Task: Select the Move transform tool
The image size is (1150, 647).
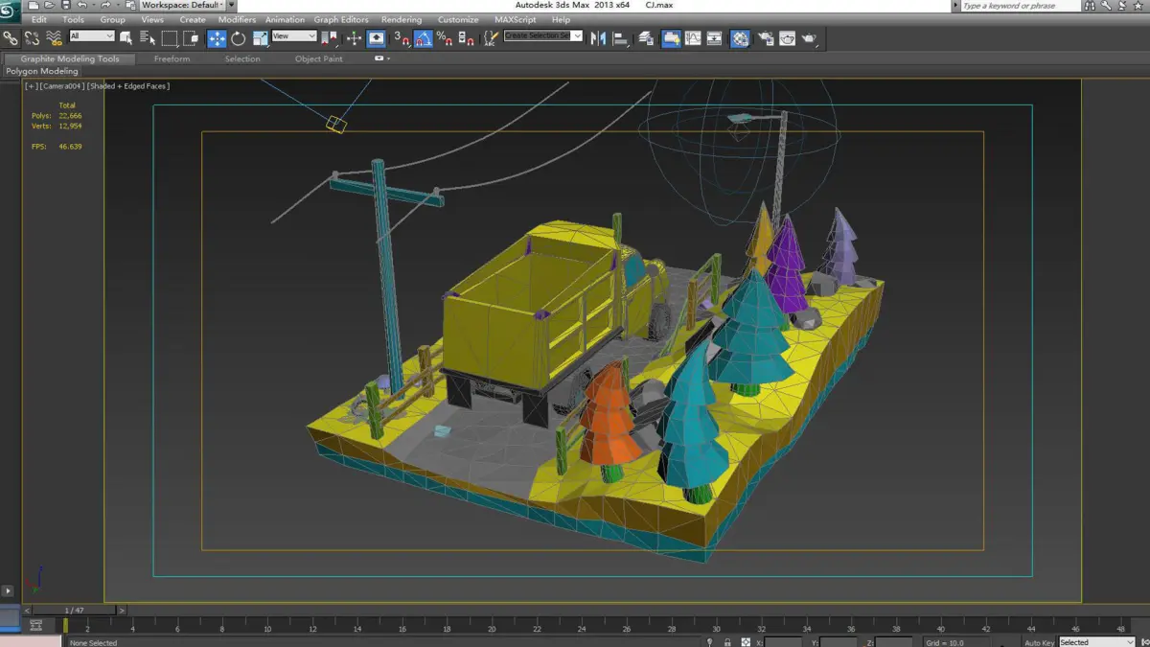Action: click(x=217, y=38)
